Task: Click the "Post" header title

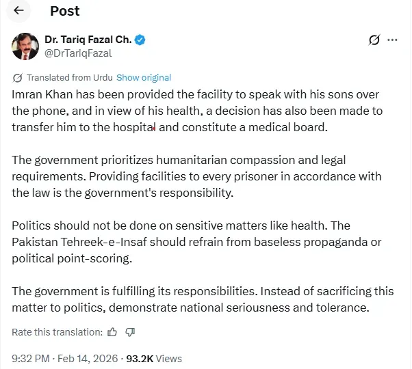Action: tap(65, 11)
